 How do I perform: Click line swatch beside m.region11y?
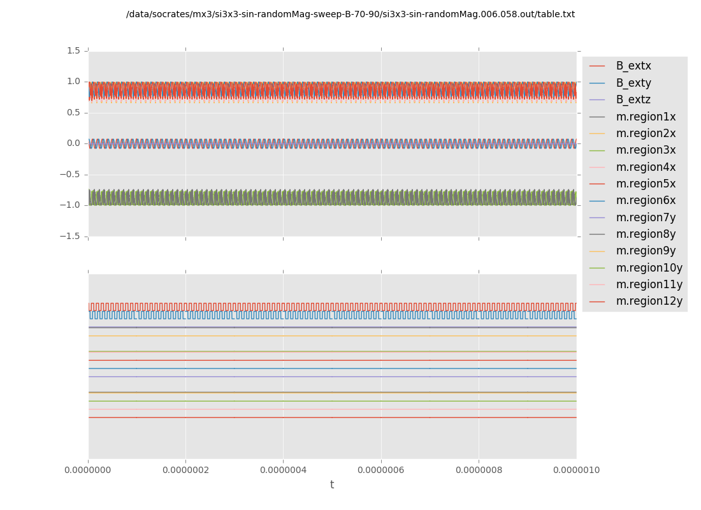[x=597, y=285]
